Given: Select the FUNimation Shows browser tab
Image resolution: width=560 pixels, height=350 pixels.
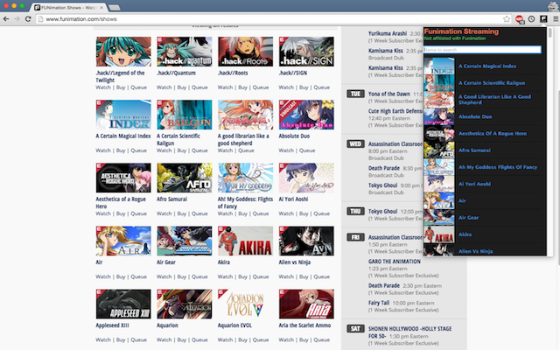Looking at the screenshot, I should (x=70, y=7).
